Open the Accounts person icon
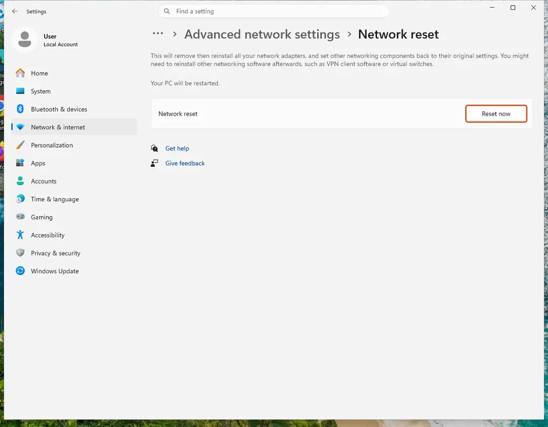This screenshot has height=427, width=548. tap(20, 181)
